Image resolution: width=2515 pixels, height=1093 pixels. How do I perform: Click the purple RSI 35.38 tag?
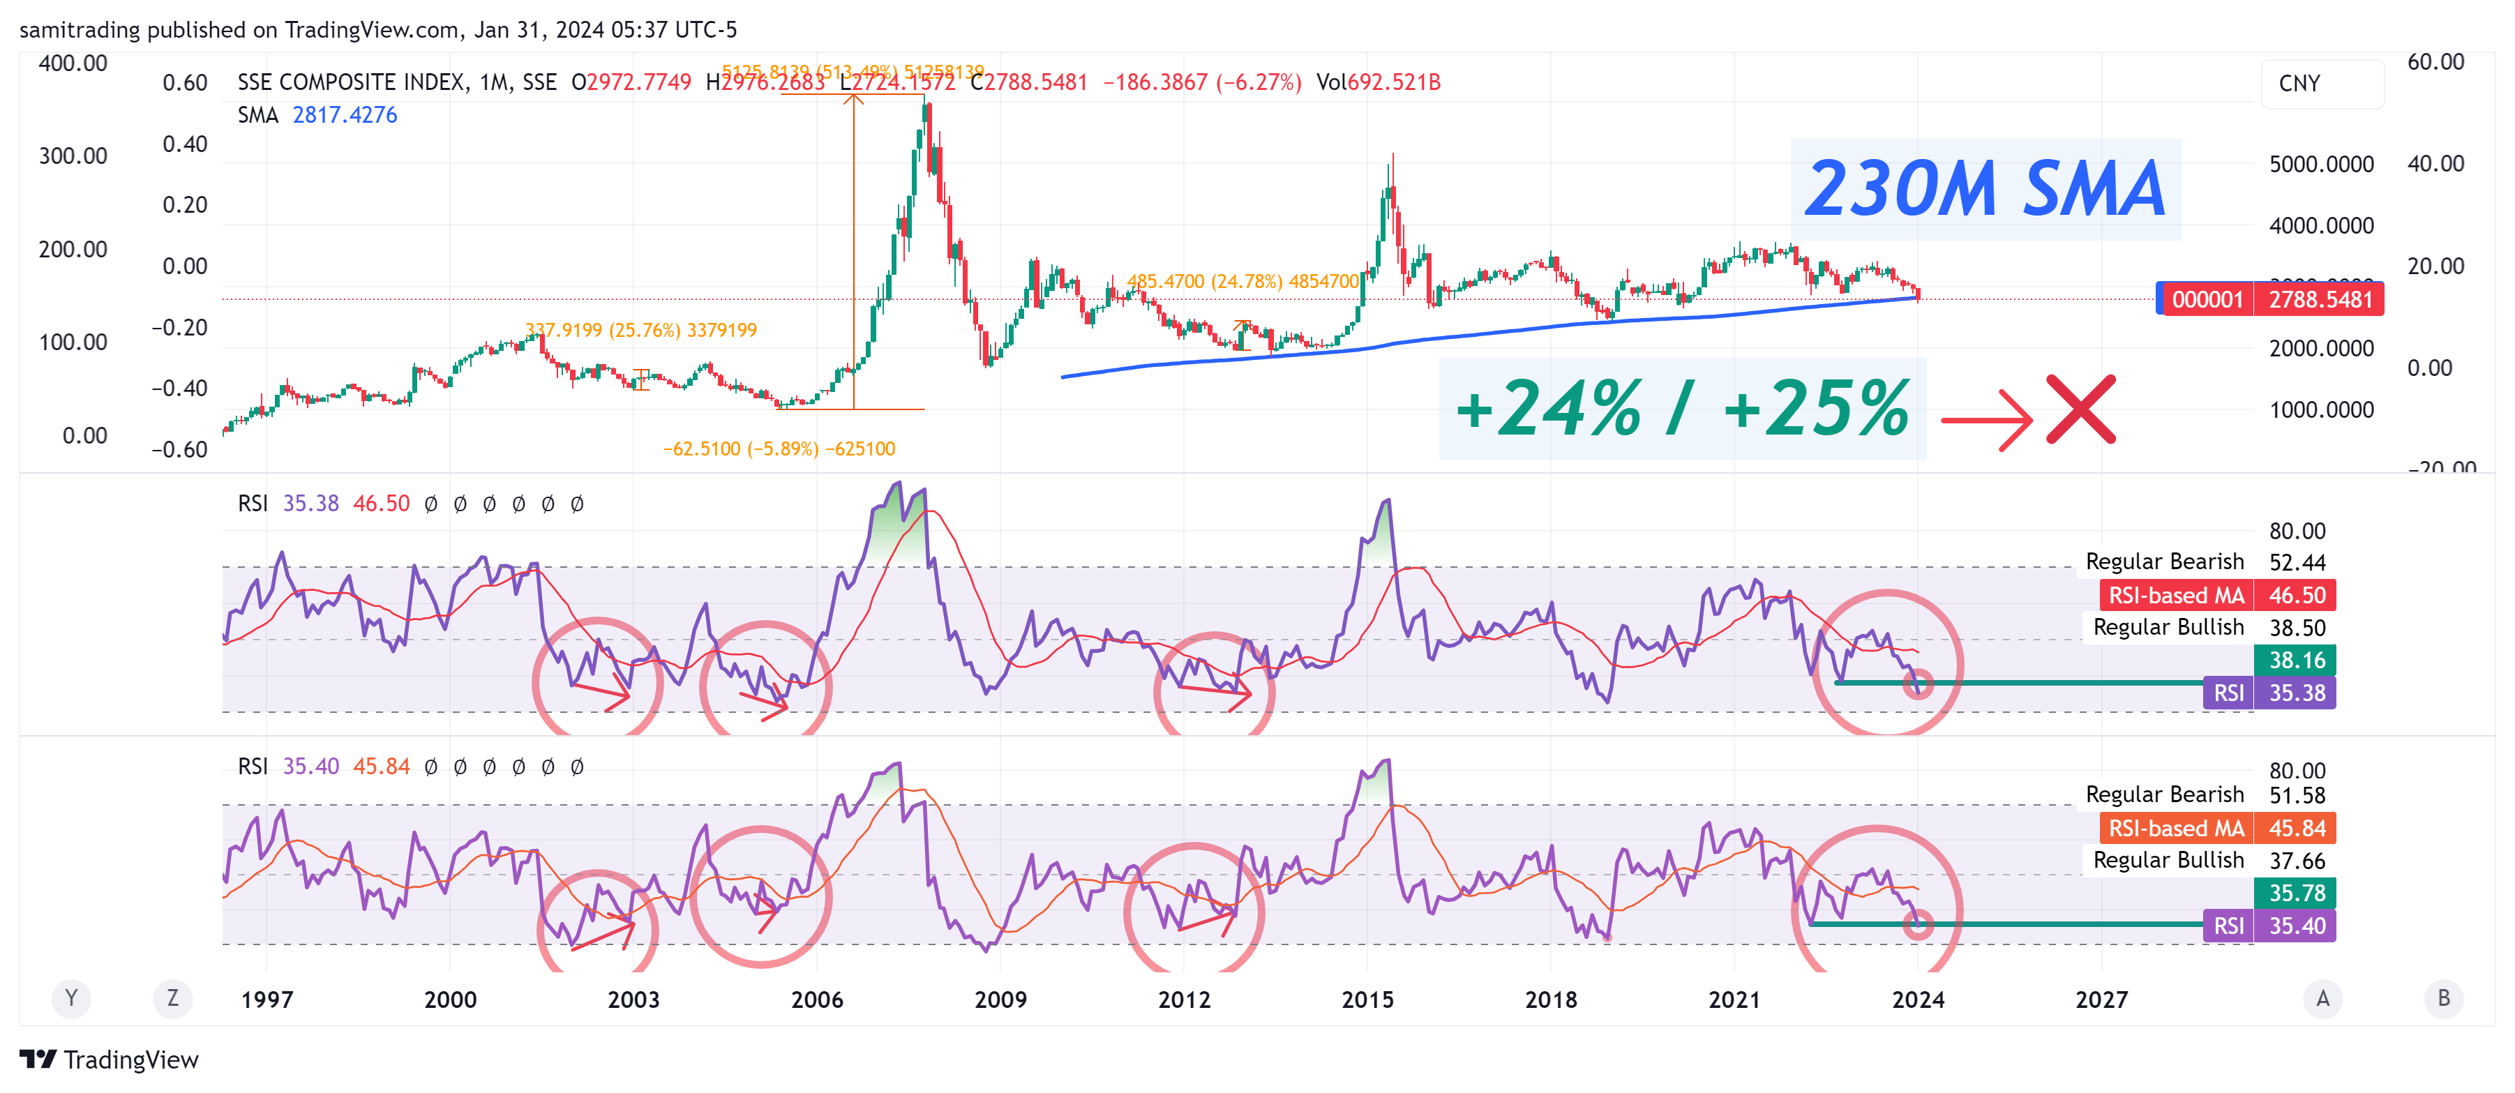click(2270, 693)
